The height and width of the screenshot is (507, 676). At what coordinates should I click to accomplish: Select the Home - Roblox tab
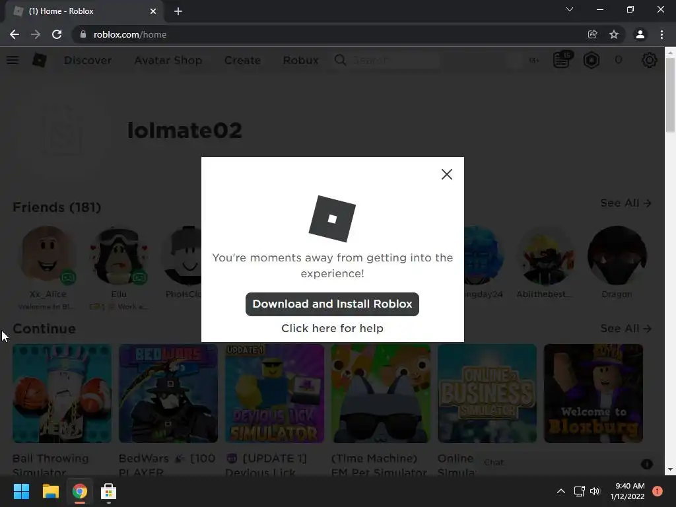pos(84,11)
